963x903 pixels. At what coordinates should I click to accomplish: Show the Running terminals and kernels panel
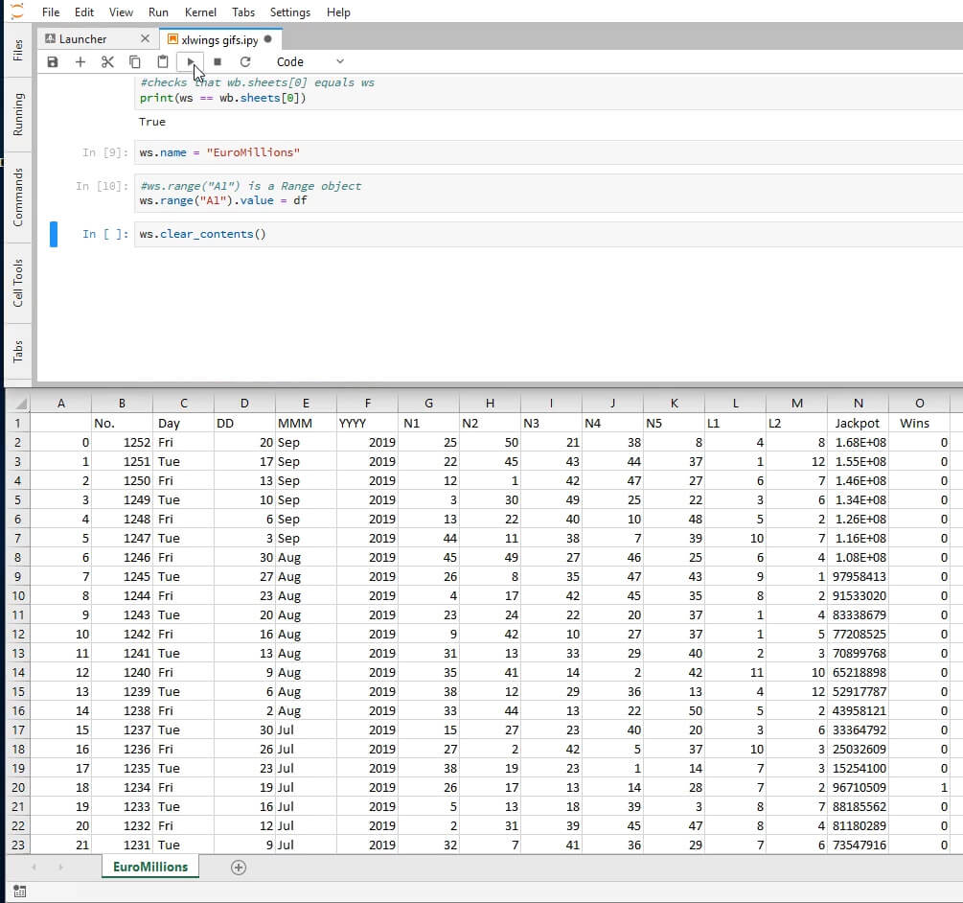click(x=15, y=108)
